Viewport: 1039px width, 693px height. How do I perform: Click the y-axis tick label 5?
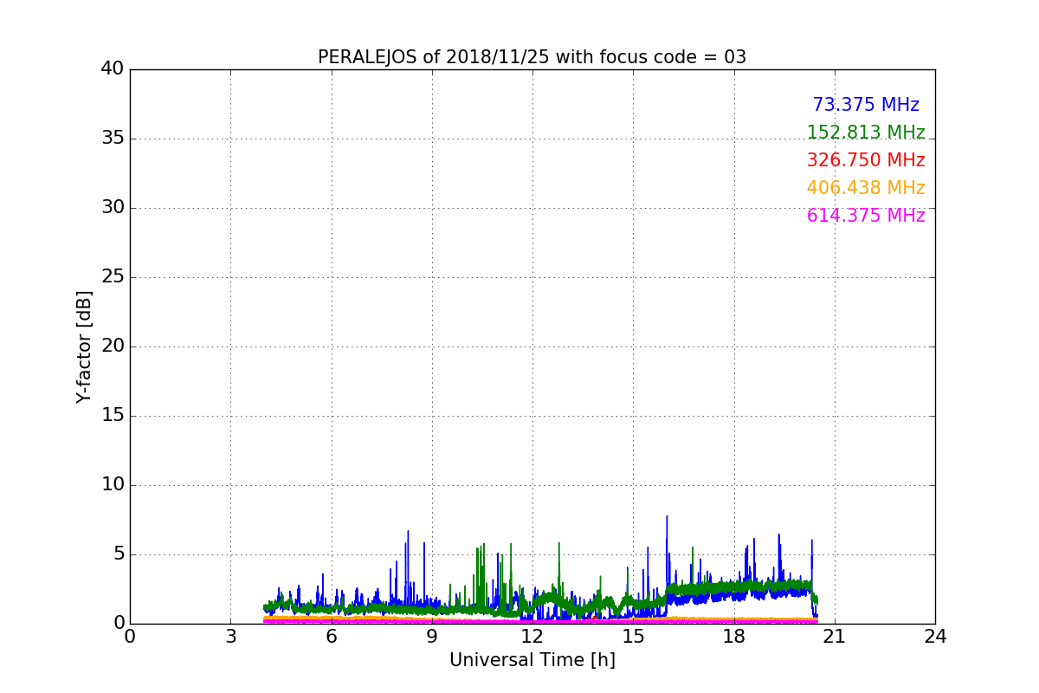tap(119, 554)
